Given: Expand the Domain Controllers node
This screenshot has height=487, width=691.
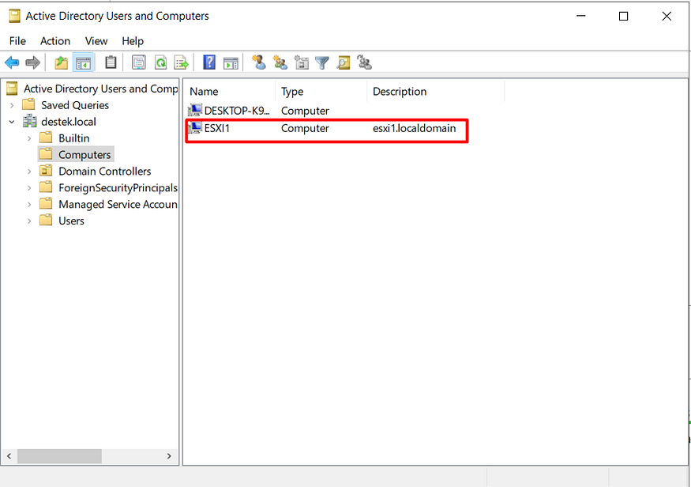Looking at the screenshot, I should coord(29,171).
